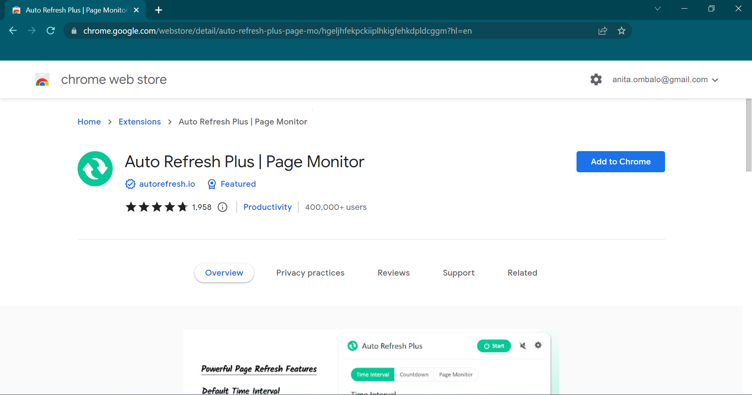Click the chrome web store title text

click(x=114, y=79)
